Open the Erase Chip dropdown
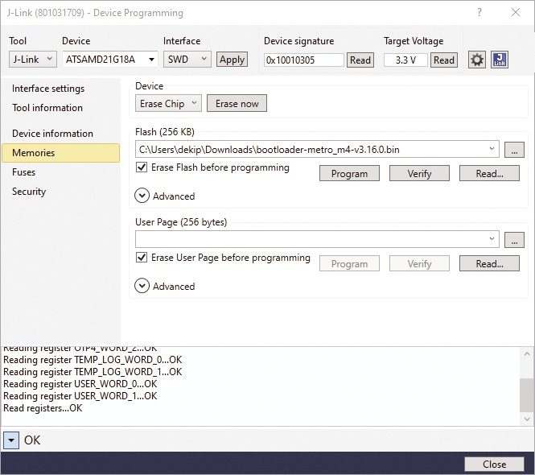The image size is (535, 475). pyautogui.click(x=169, y=103)
